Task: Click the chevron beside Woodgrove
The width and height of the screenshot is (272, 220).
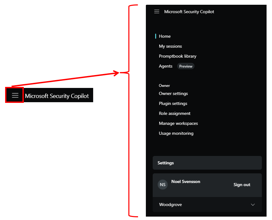Action: click(253, 205)
